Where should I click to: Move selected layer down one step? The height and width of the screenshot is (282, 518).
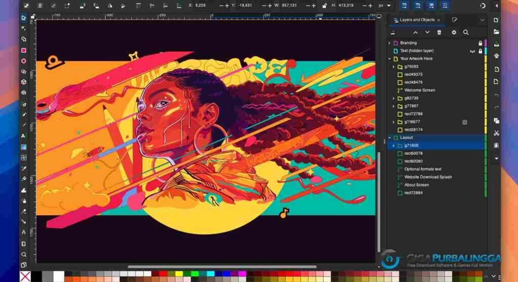[x=427, y=32]
